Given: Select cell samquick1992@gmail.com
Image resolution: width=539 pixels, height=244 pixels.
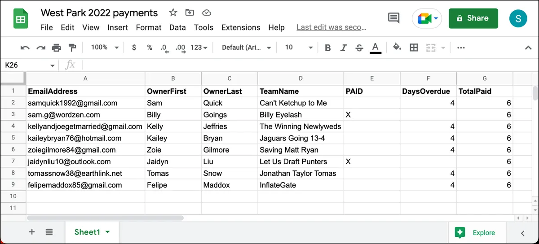Looking at the screenshot, I should click(85, 103).
